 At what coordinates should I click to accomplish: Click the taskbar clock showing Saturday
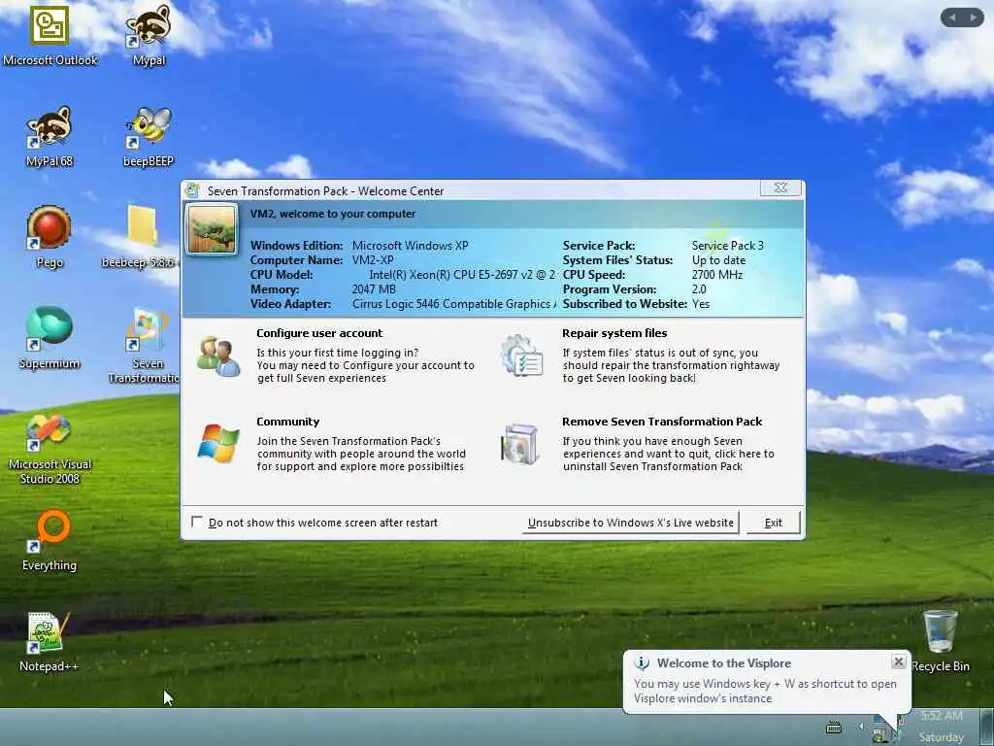(942, 727)
